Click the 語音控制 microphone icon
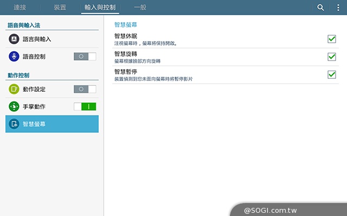 click(14, 56)
